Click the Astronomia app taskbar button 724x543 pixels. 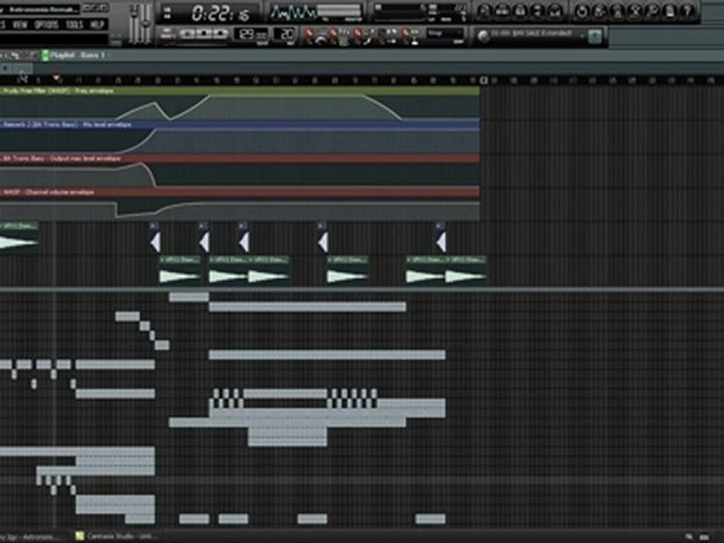pyautogui.click(x=32, y=537)
